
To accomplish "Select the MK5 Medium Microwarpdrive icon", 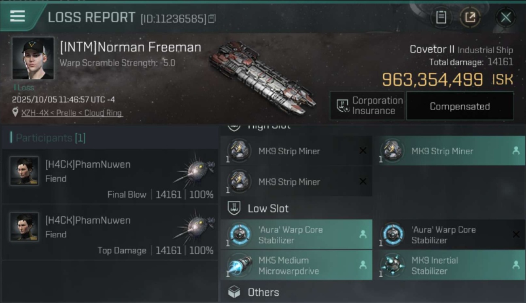I will (x=239, y=265).
